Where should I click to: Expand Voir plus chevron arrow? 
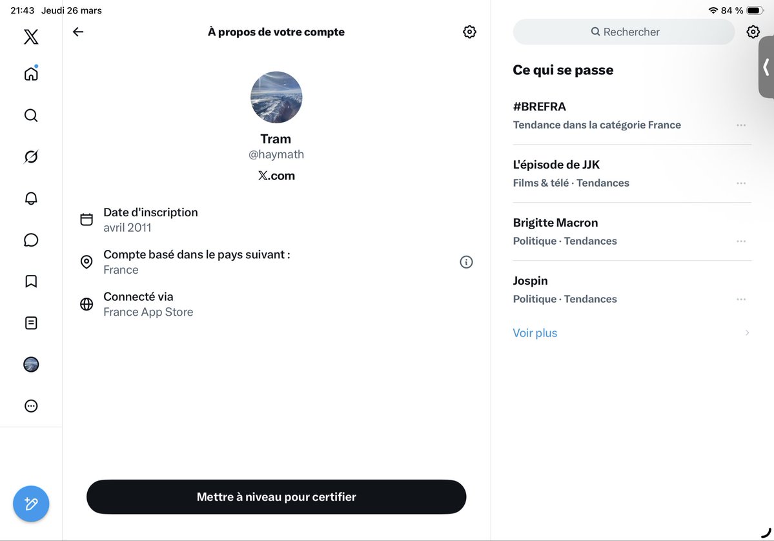[x=747, y=332]
